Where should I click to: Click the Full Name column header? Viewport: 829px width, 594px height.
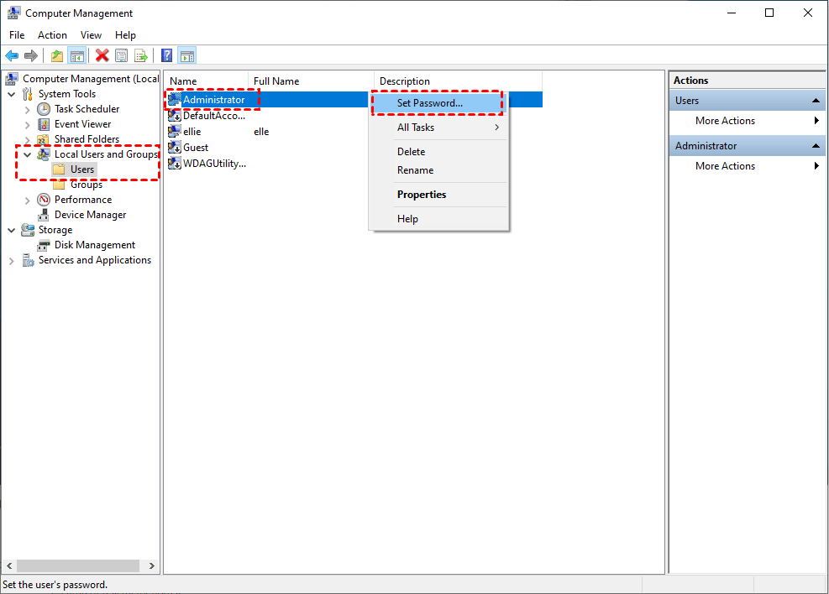coord(276,81)
